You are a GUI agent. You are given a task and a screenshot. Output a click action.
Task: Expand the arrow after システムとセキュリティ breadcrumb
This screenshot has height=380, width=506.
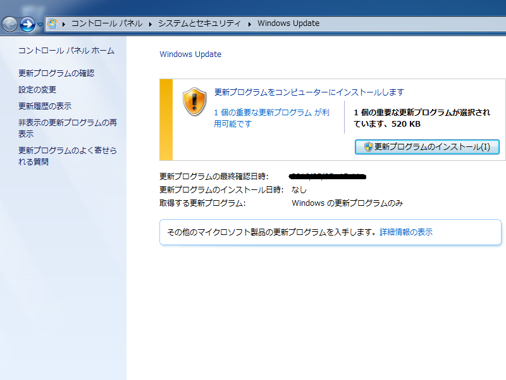pyautogui.click(x=249, y=24)
